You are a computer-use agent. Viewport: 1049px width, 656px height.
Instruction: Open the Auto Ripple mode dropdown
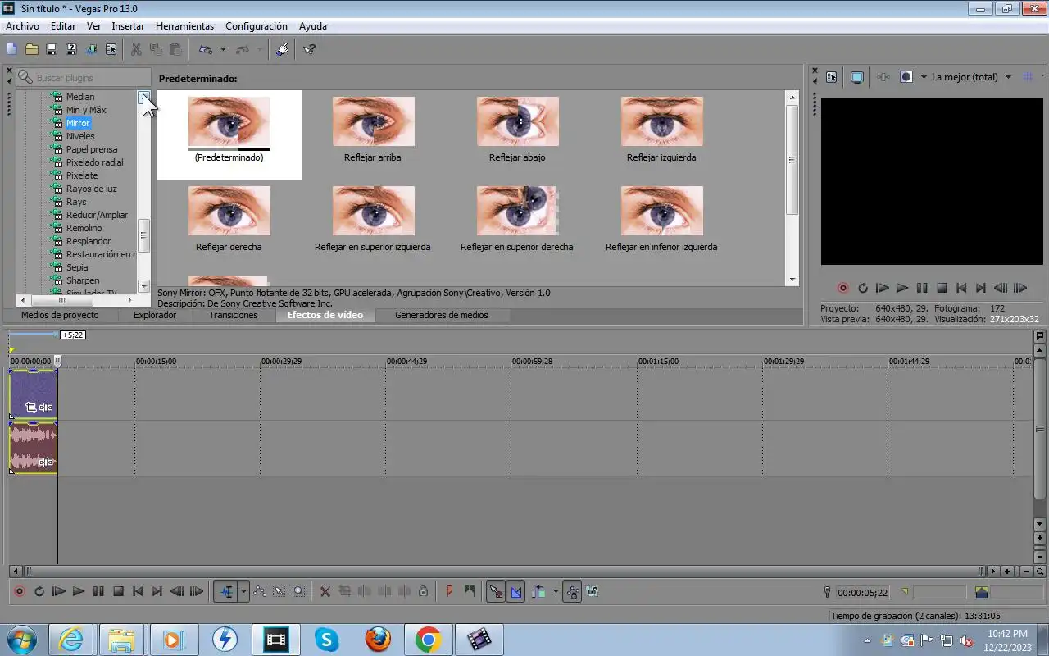(556, 591)
